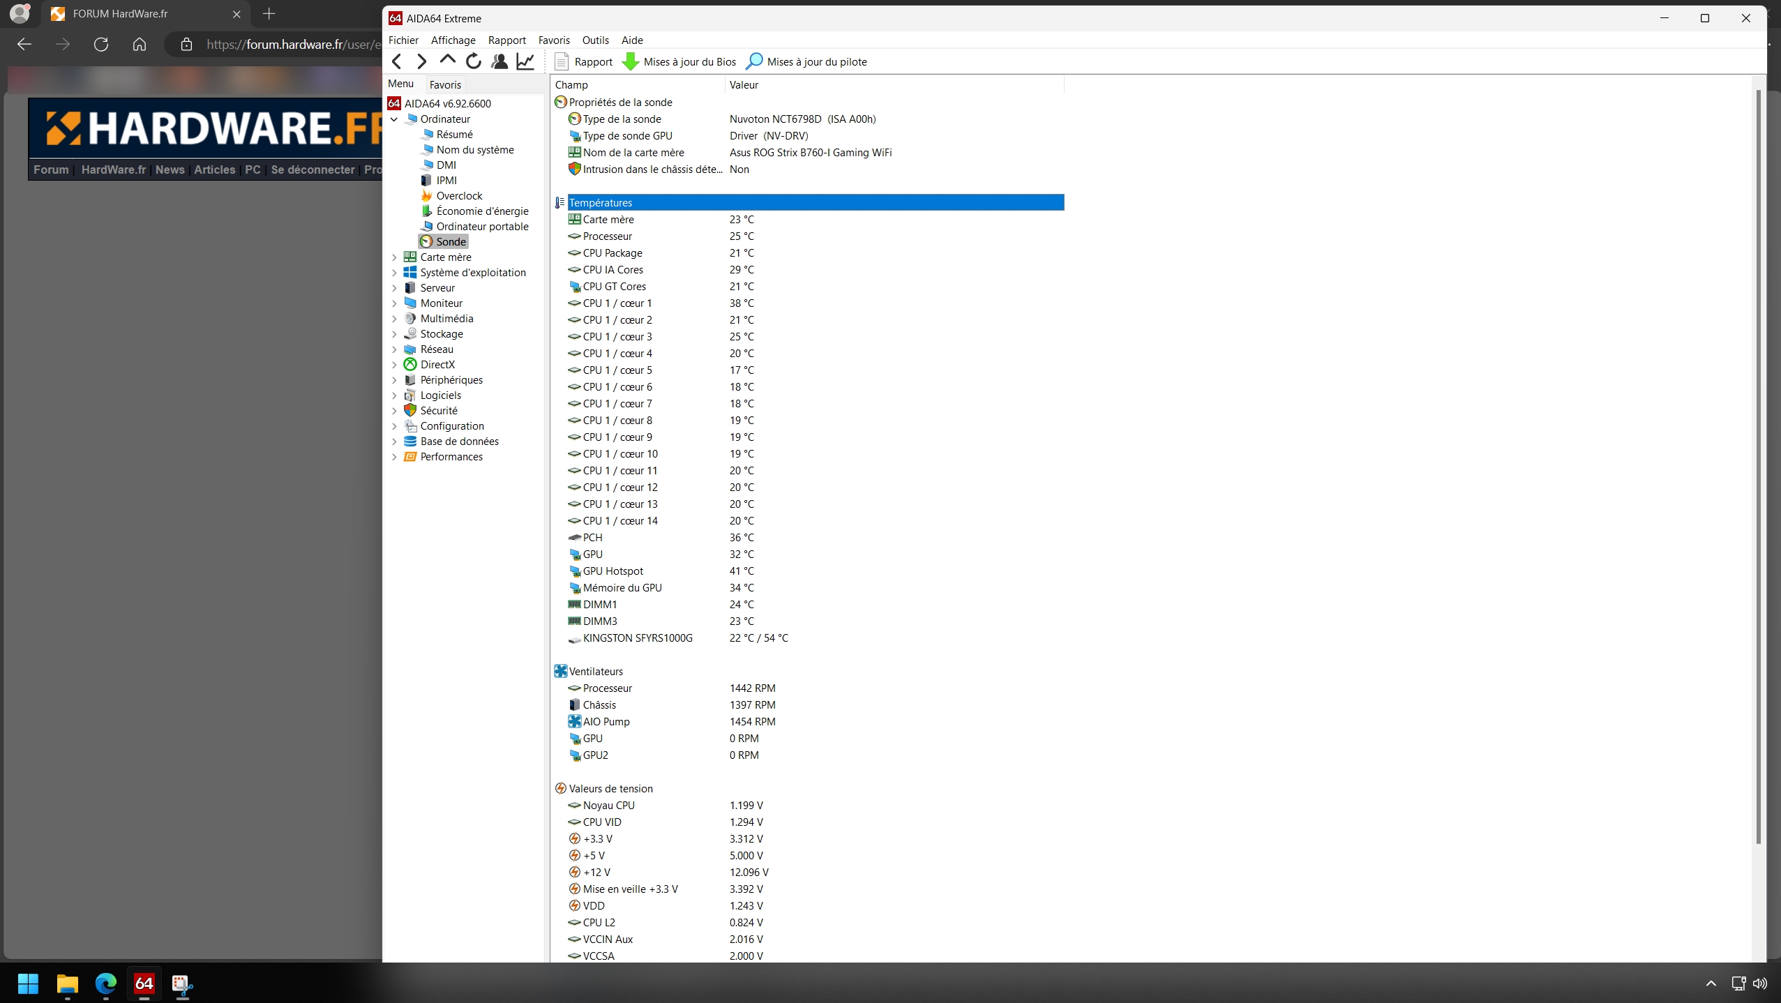Image resolution: width=1781 pixels, height=1003 pixels.
Task: Select Overclock tree item
Action: pos(459,195)
